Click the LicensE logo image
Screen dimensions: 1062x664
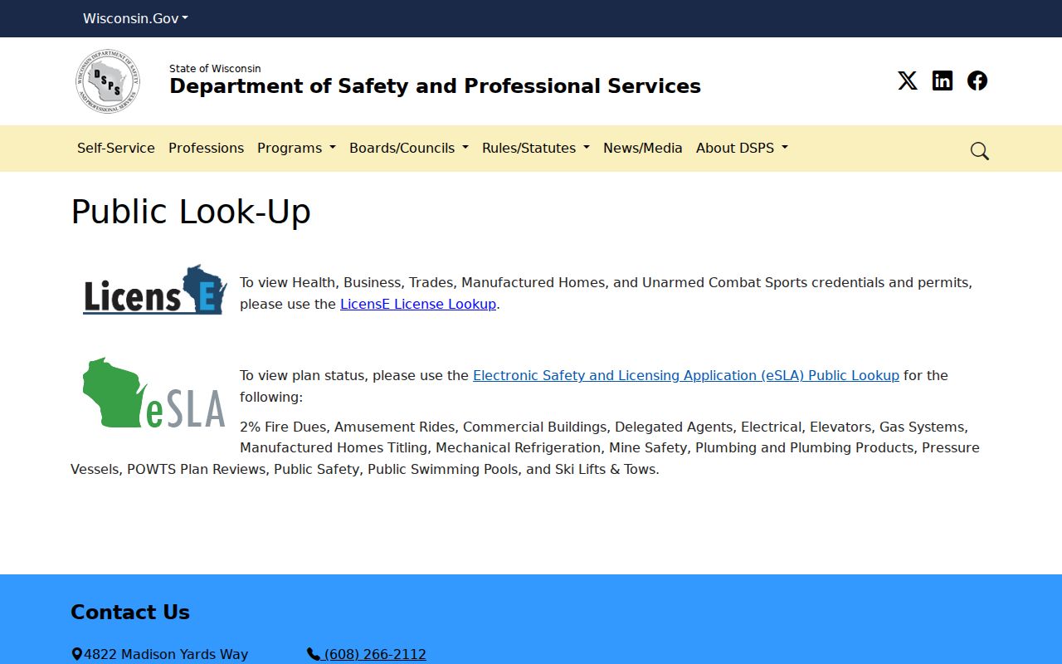coord(154,290)
